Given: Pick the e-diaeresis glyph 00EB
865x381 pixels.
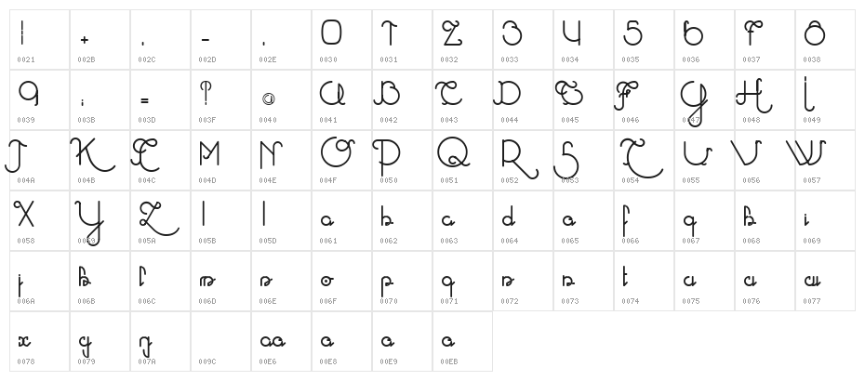Looking at the screenshot, I should (462, 341).
